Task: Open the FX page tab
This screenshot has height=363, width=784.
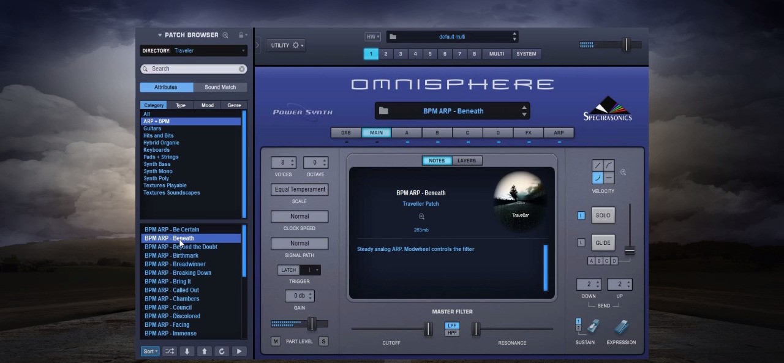Action: click(x=528, y=133)
